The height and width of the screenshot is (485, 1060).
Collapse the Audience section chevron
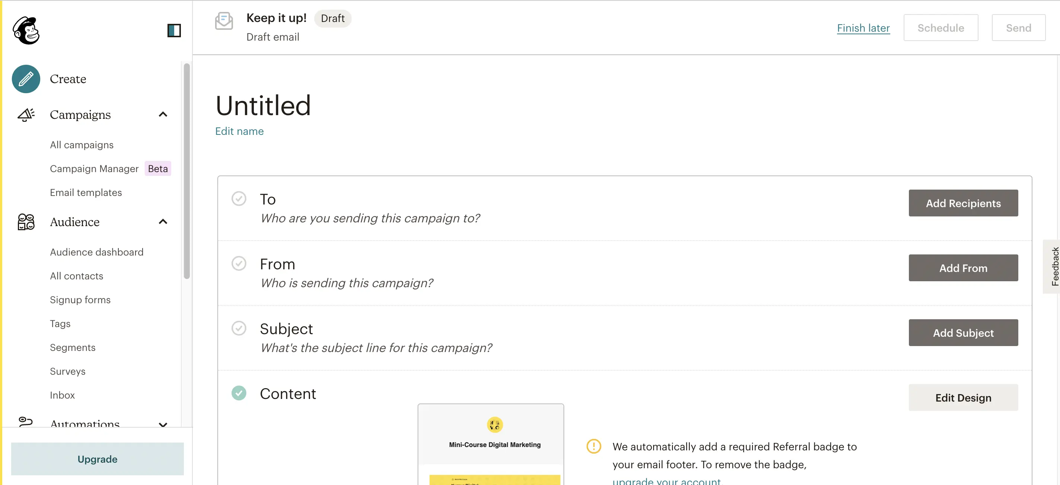(x=163, y=222)
